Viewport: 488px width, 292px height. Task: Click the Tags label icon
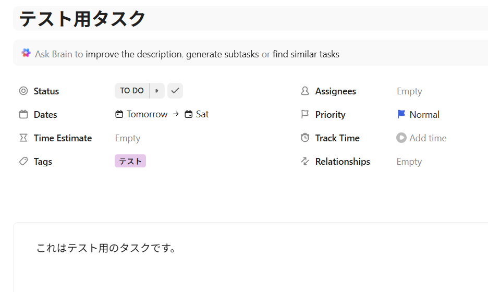(23, 162)
